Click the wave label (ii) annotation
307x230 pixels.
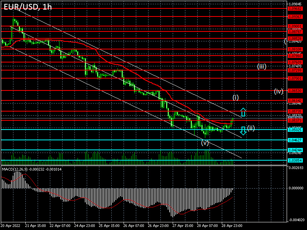(252, 127)
